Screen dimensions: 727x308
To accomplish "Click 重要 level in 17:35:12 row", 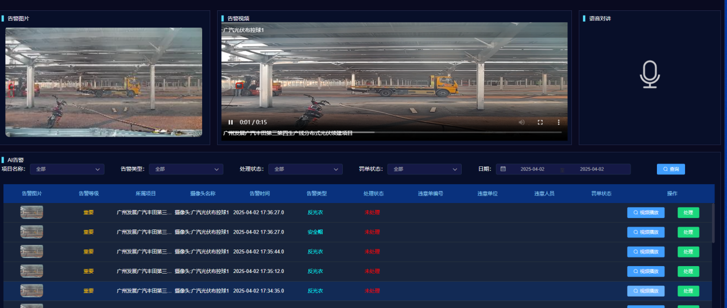I will click(88, 271).
